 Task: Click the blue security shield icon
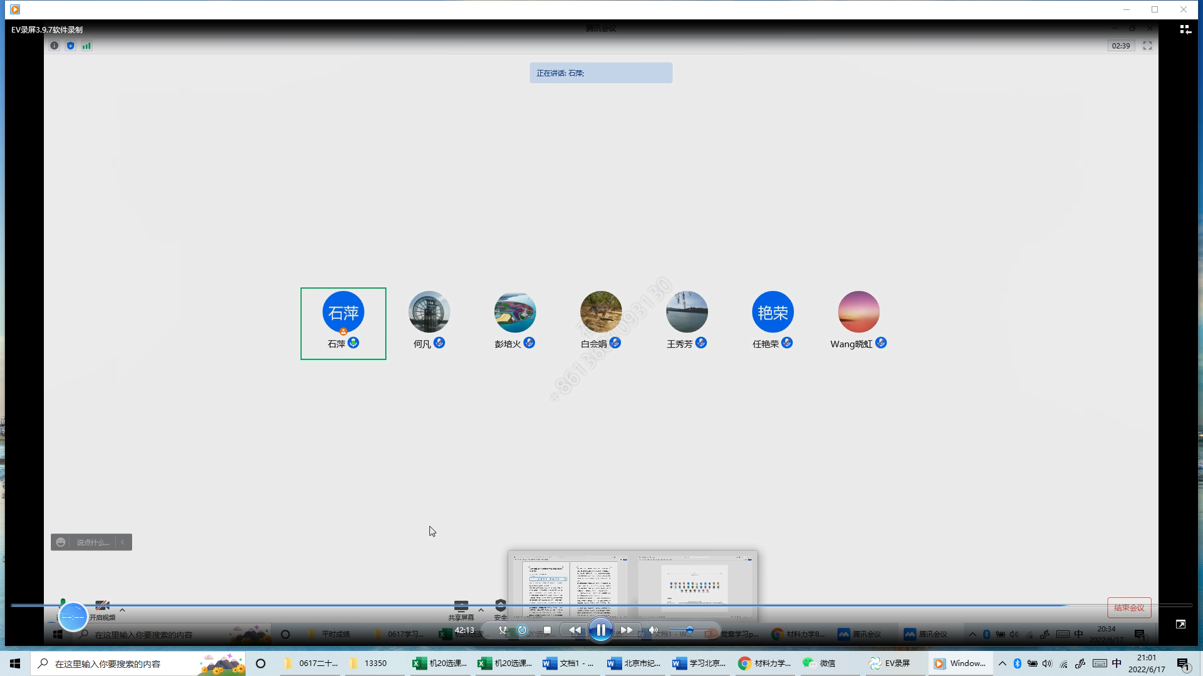tap(70, 46)
